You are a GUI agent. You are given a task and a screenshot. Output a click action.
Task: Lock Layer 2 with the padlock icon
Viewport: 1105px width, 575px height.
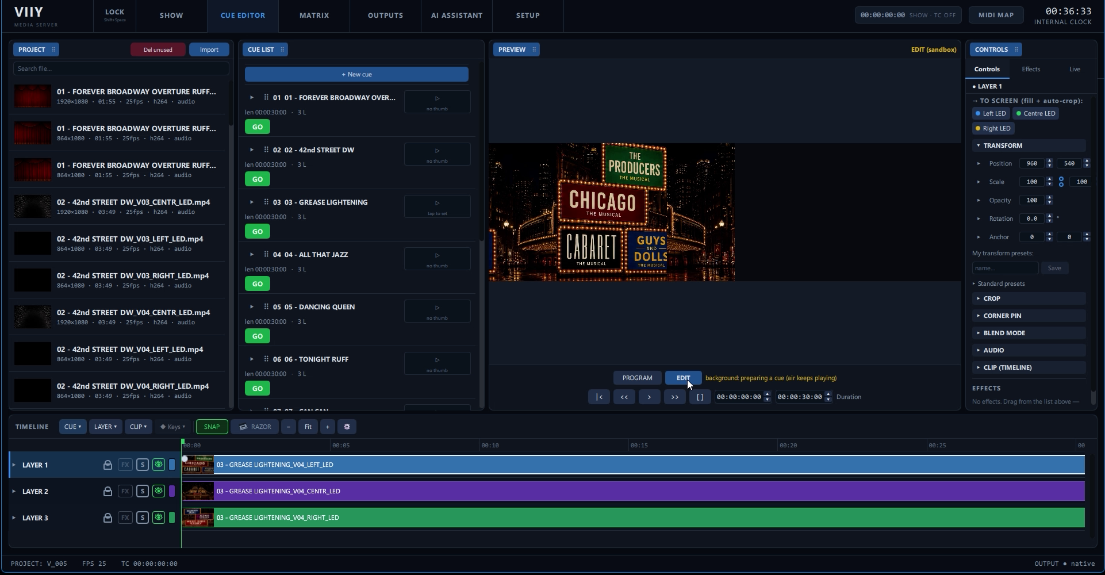point(108,491)
